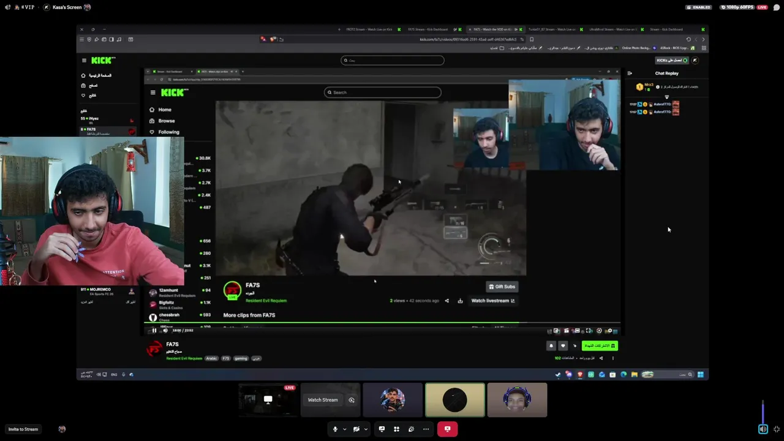
Task: Open 1080p 60FPS stream quality indicator
Action: click(x=738, y=7)
